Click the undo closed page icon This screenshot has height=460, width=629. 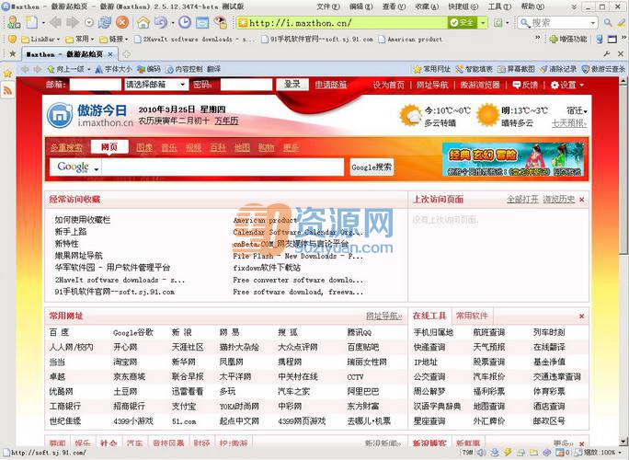click(x=160, y=22)
